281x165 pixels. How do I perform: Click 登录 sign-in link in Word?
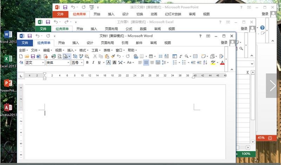(224, 42)
